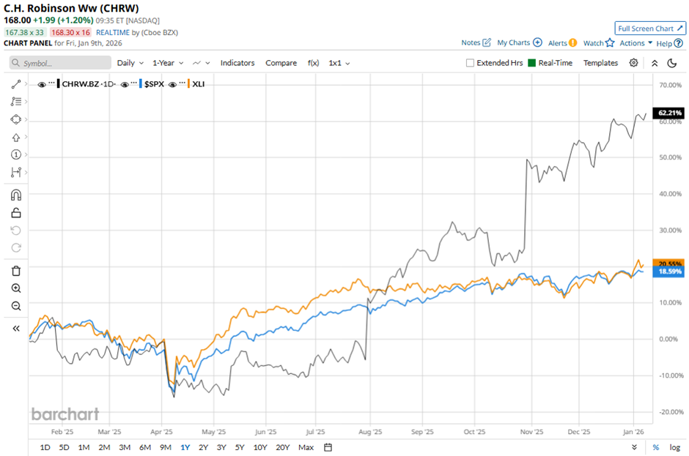The height and width of the screenshot is (456, 689).
Task: Toggle percent scale mode
Action: (655, 447)
